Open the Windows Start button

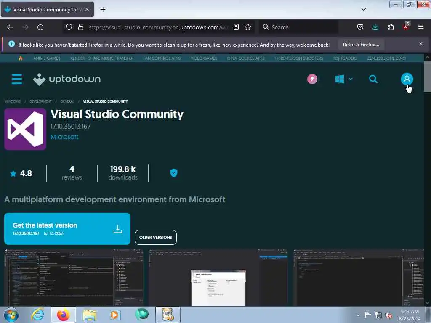pos(11,315)
